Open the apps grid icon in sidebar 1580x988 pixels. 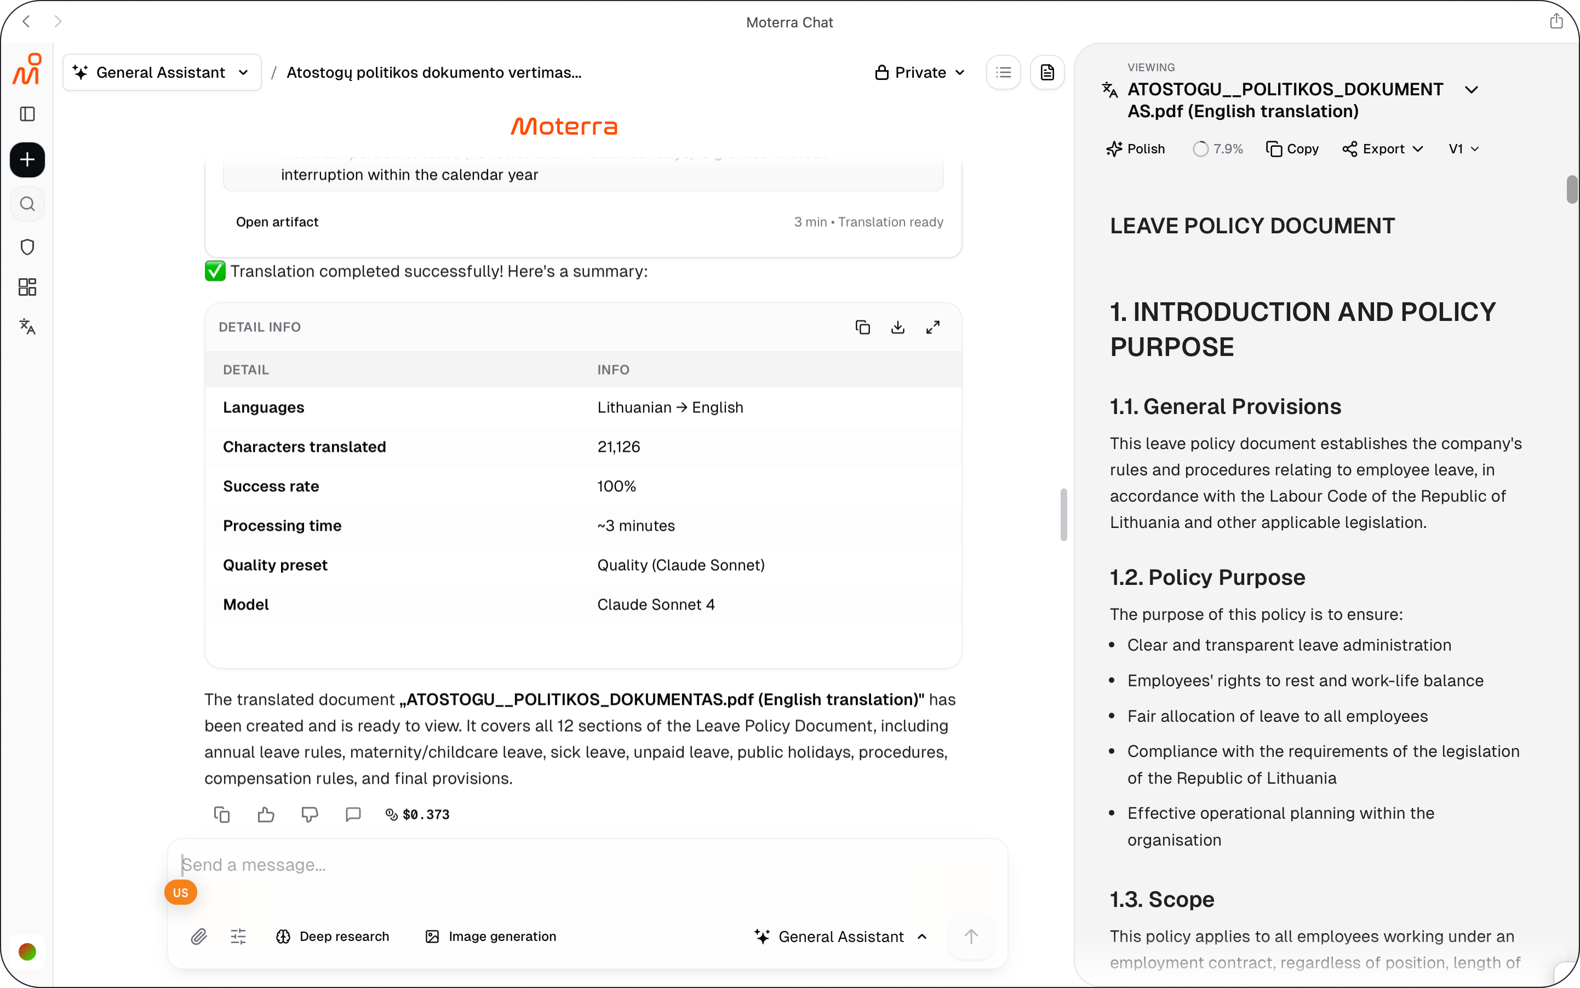coord(27,287)
